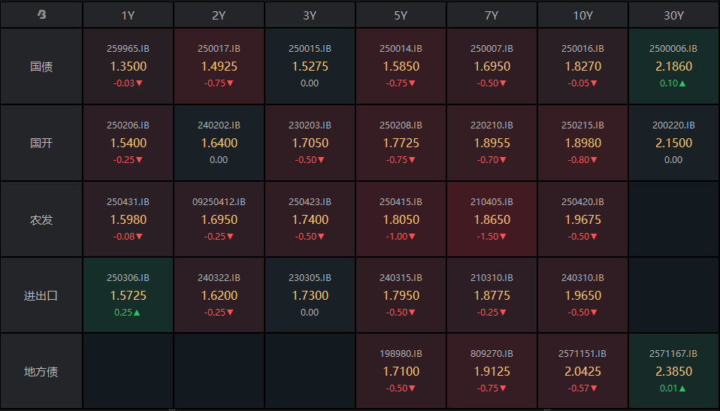This screenshot has width=720, height=411.
Task: Open bond 198980.IB in 地方债 row
Action: [x=401, y=353]
